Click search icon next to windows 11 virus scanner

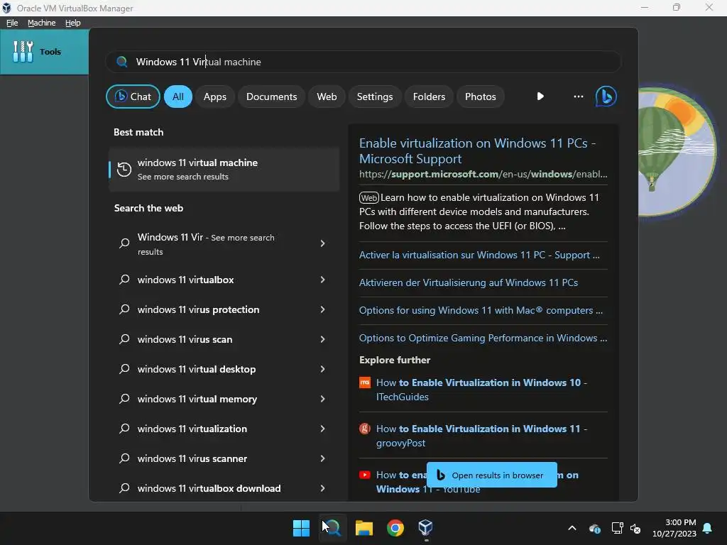124,458
